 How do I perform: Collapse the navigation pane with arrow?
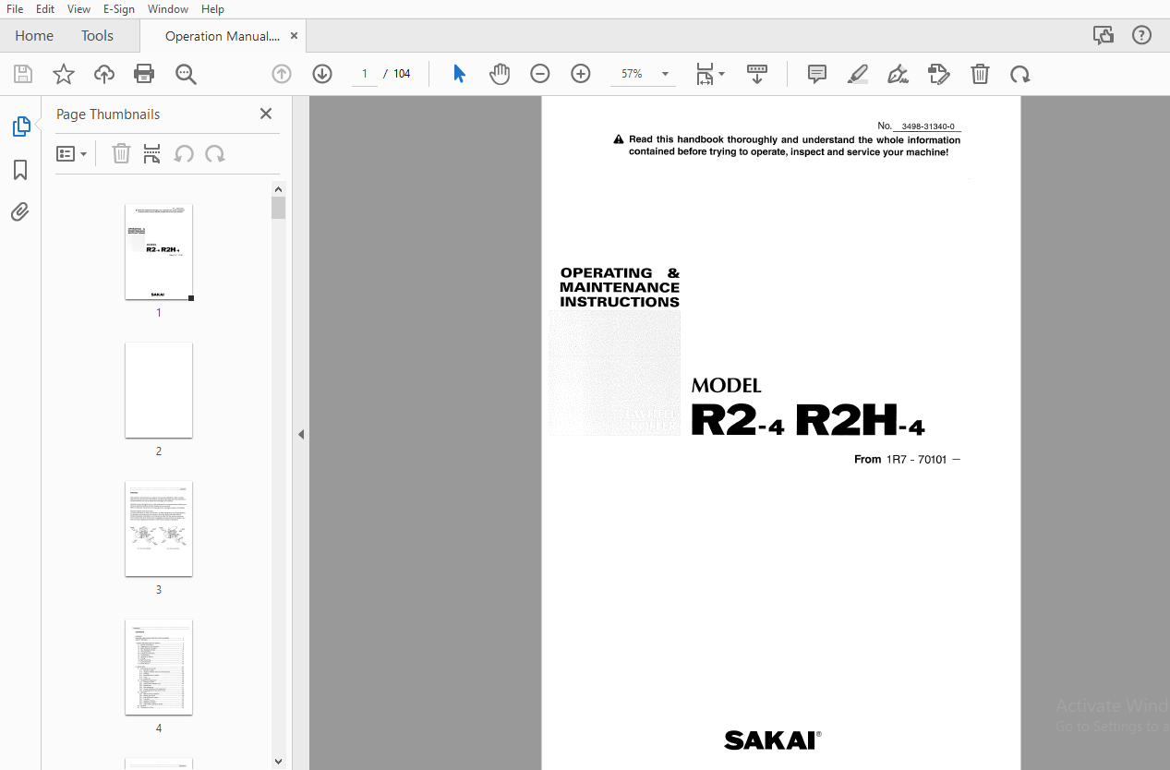click(301, 434)
